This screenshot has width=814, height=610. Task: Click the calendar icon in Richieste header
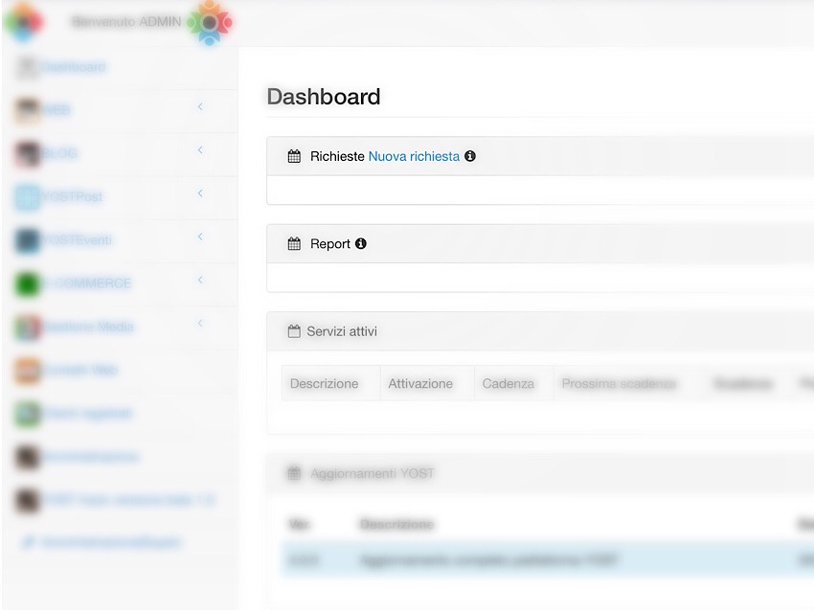[x=294, y=156]
